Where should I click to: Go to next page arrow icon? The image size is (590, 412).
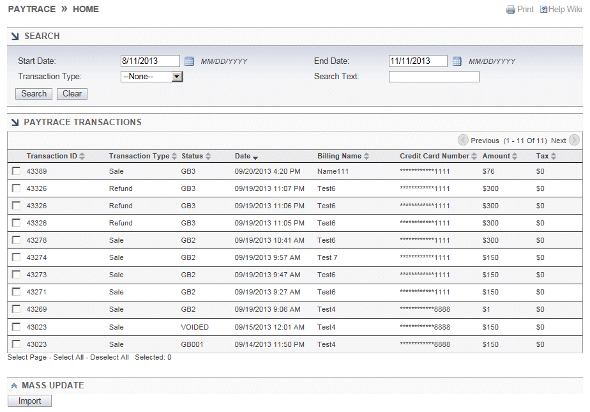click(x=574, y=140)
